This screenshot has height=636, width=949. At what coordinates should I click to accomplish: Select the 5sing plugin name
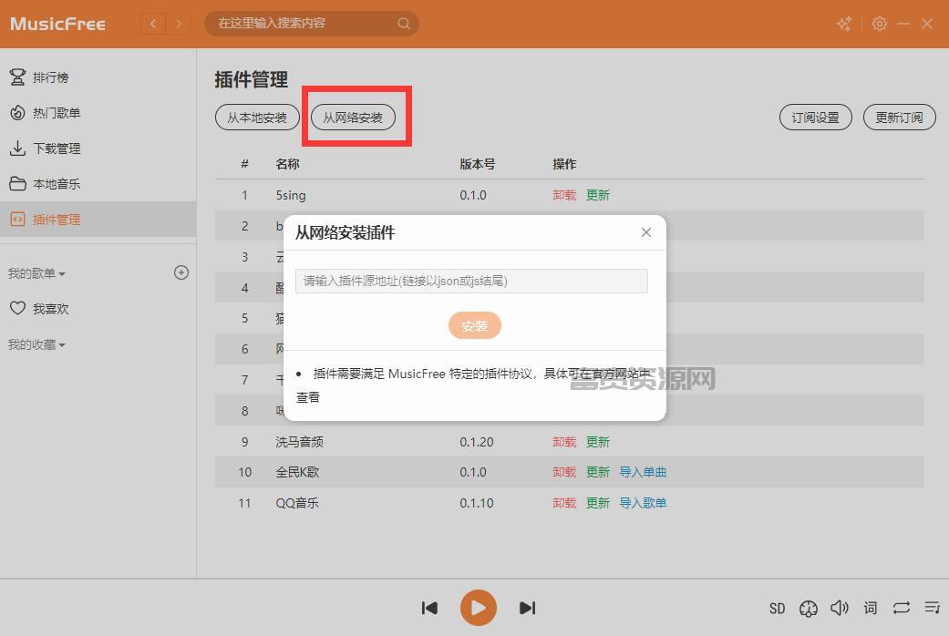(x=291, y=196)
